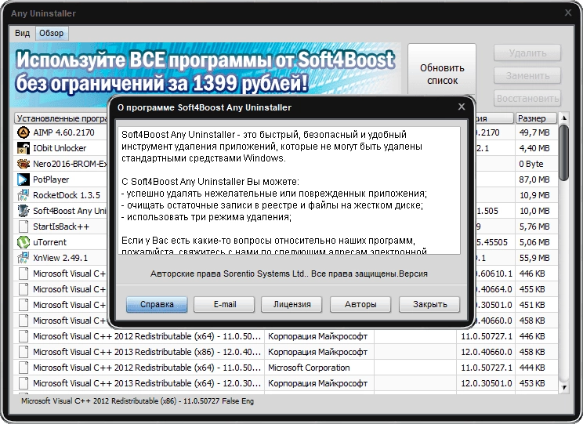The width and height of the screenshot is (583, 424).
Task: Click the 4,40 MB size cell
Action: (x=534, y=148)
